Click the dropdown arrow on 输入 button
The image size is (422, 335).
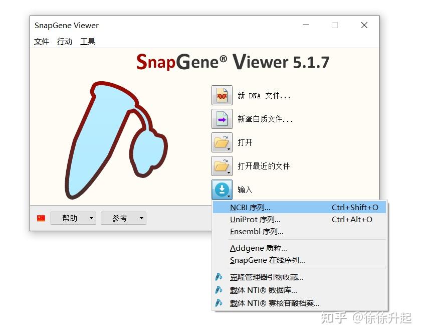point(228,196)
